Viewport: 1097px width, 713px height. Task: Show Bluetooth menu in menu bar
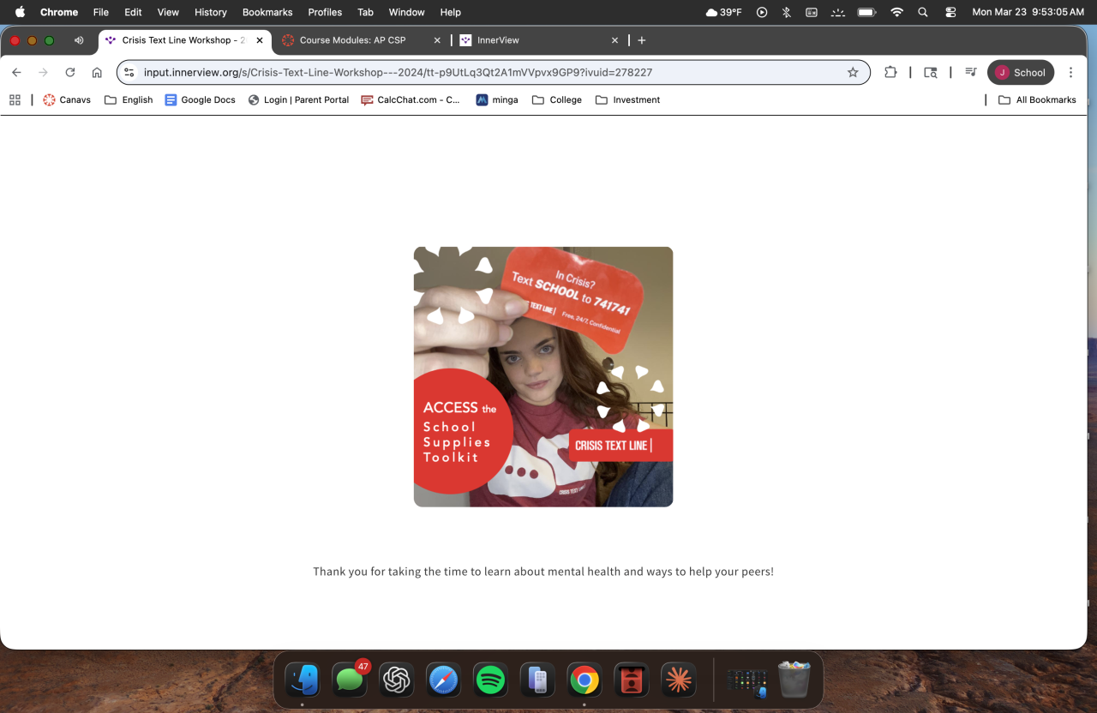[x=786, y=12]
